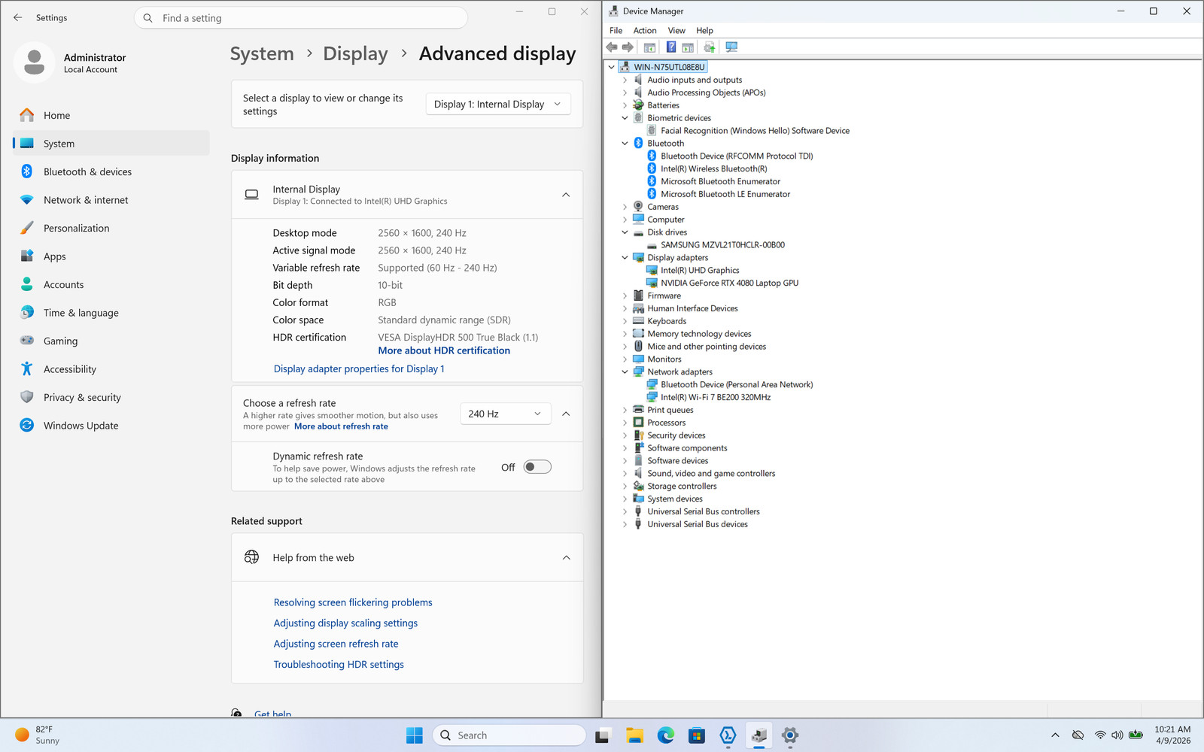Image resolution: width=1204 pixels, height=752 pixels.
Task: Click the Scan for hardware changes toolbar icon
Action: [x=731, y=47]
